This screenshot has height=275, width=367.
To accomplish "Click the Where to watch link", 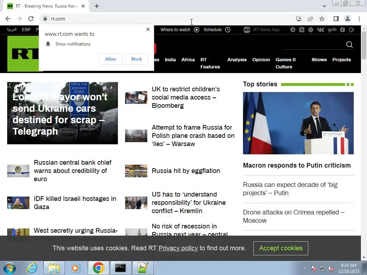I will (x=175, y=30).
